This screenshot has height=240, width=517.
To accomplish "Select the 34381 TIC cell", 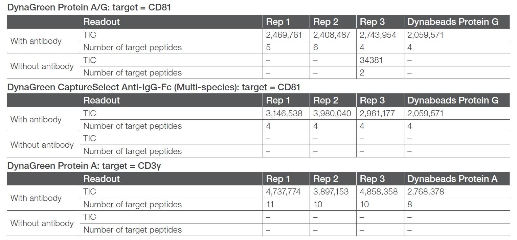I will click(371, 60).
